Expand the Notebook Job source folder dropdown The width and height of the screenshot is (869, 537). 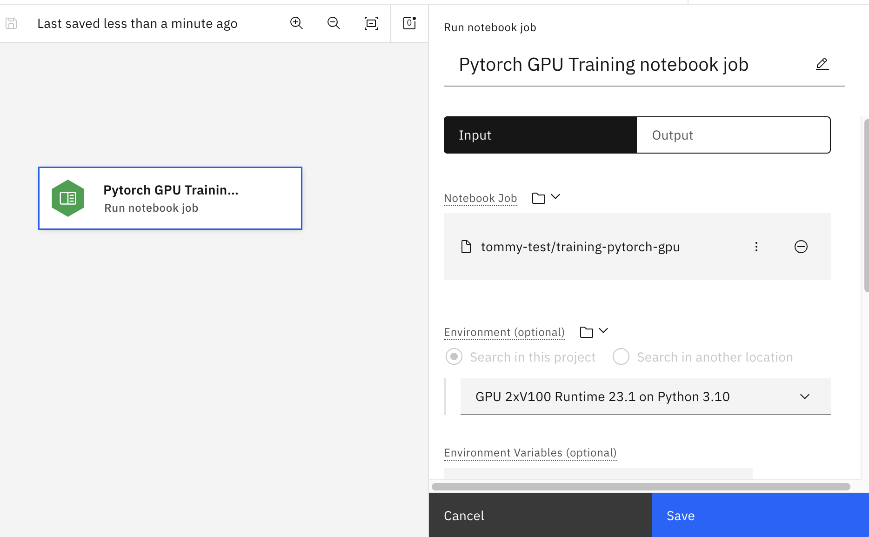(546, 198)
